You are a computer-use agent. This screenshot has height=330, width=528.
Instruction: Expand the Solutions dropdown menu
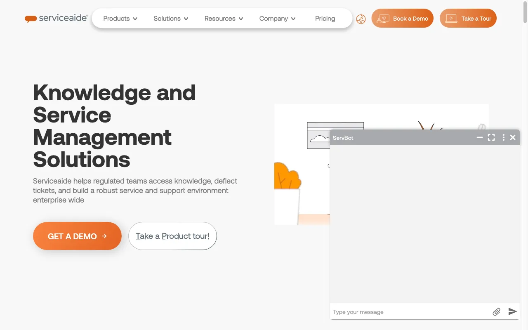[171, 19]
